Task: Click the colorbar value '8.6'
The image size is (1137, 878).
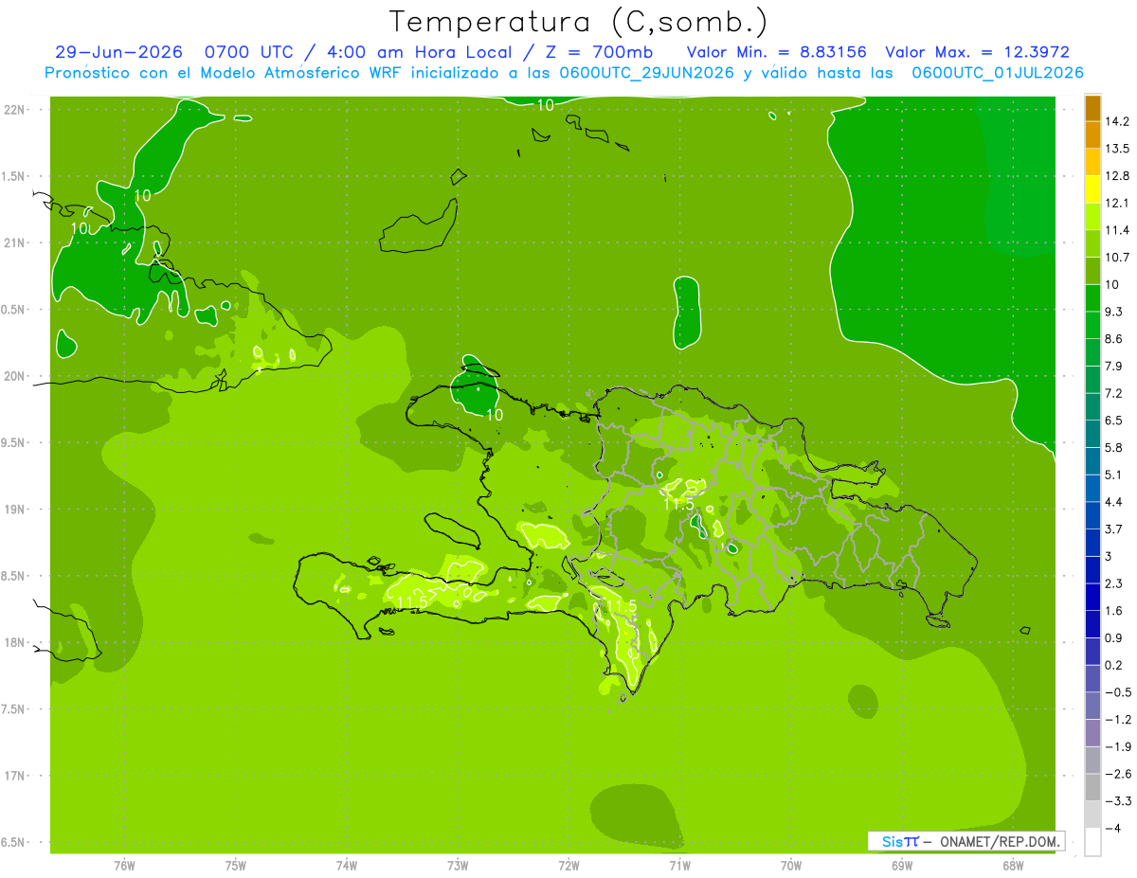Action: (1114, 339)
